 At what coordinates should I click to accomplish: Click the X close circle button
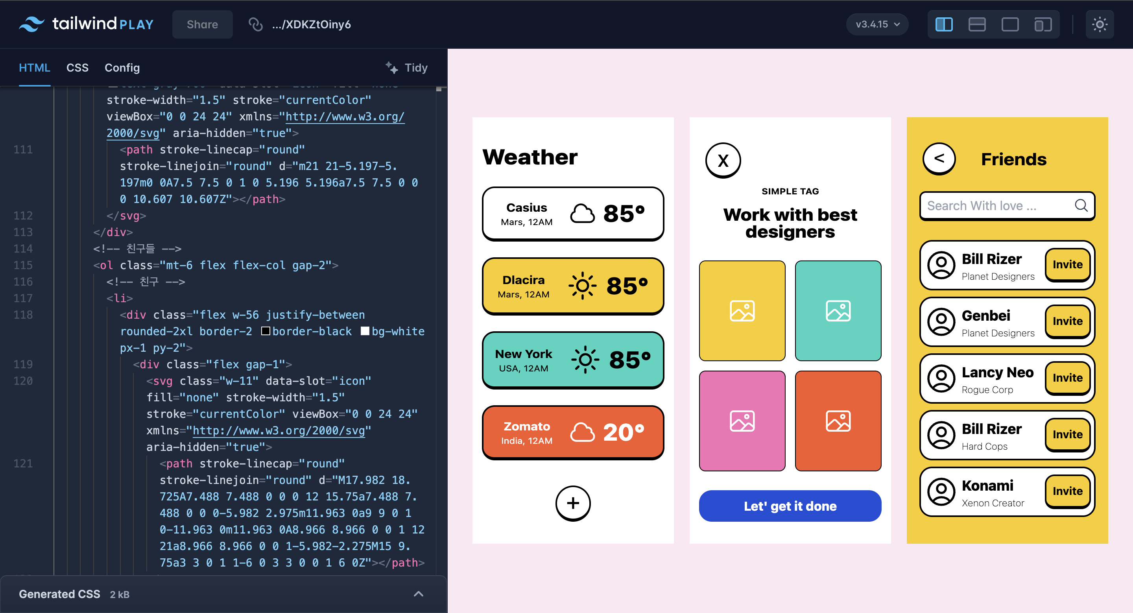click(x=723, y=161)
